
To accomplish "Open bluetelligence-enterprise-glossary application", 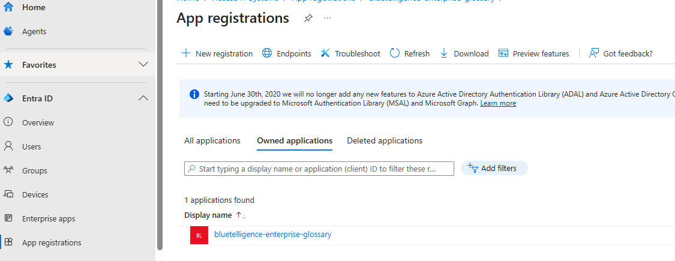I will click(x=273, y=235).
